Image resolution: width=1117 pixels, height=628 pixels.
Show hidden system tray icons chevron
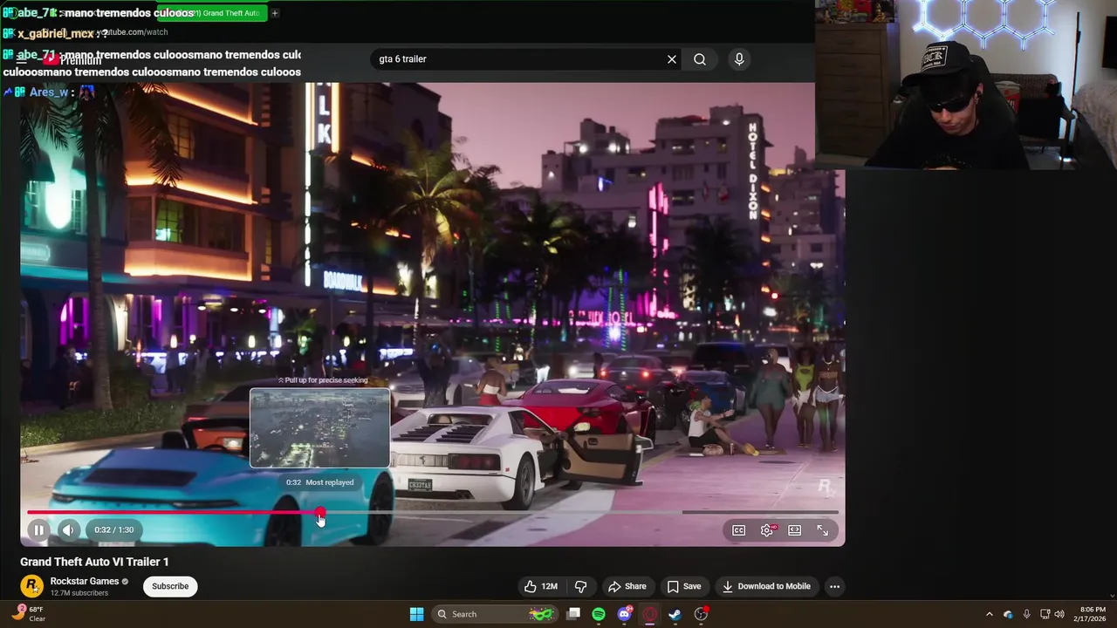pyautogui.click(x=989, y=614)
